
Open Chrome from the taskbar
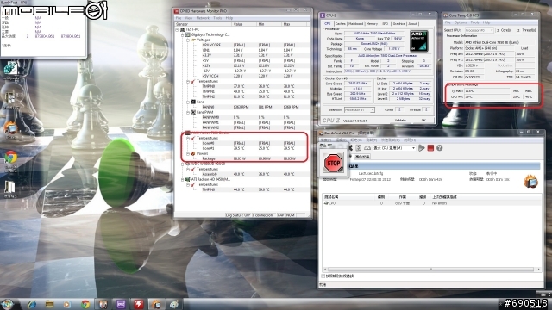click(x=85, y=304)
